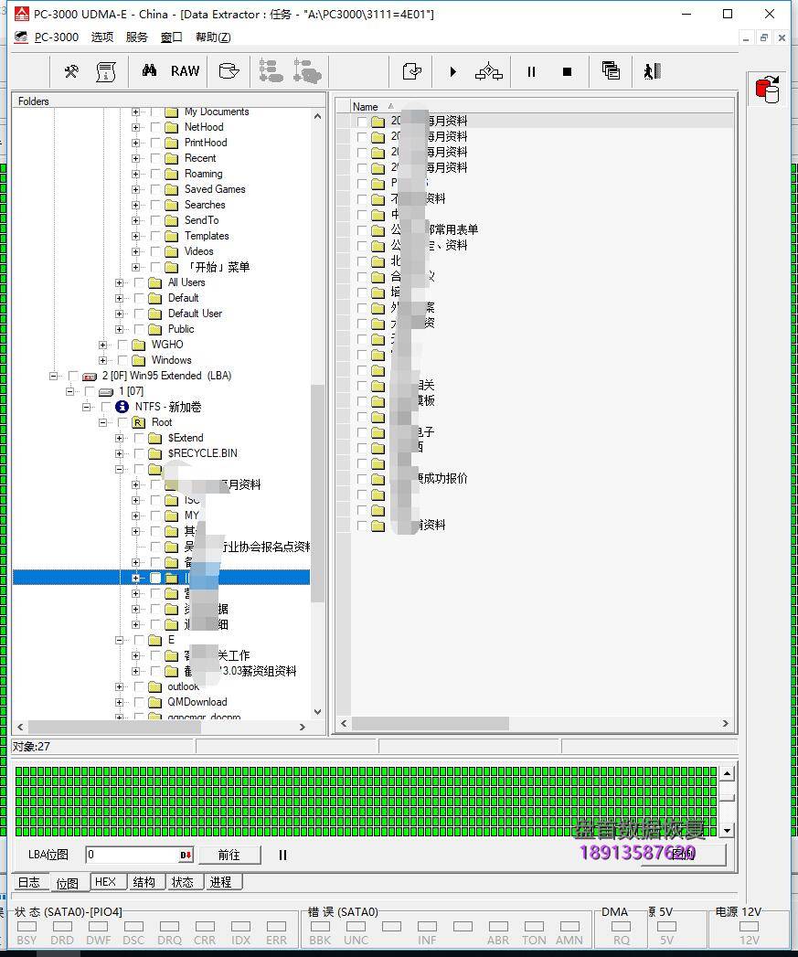The height and width of the screenshot is (957, 798).
Task: Collapse the Root node
Action: click(x=102, y=422)
